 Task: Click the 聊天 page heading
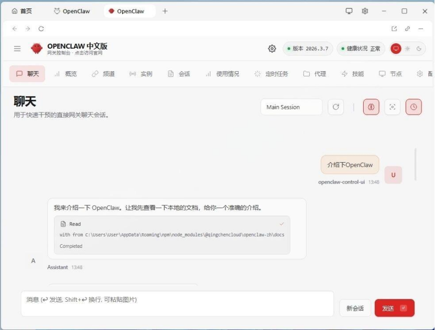coord(25,101)
